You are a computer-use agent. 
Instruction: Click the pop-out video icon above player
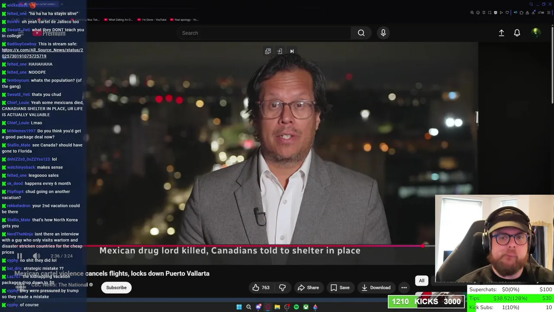(x=268, y=51)
